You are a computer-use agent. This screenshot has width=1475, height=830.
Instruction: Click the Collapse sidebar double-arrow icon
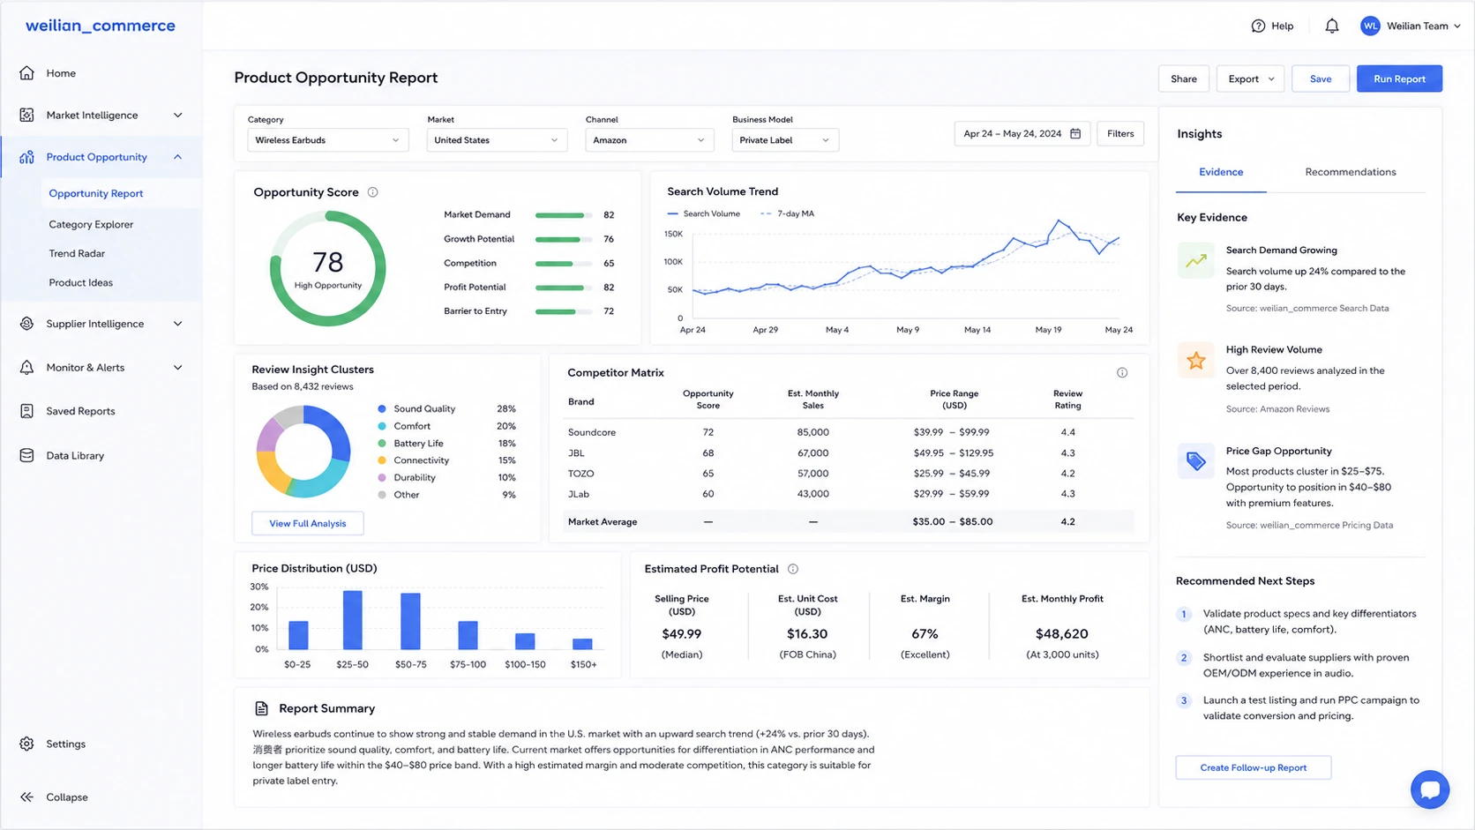[26, 797]
